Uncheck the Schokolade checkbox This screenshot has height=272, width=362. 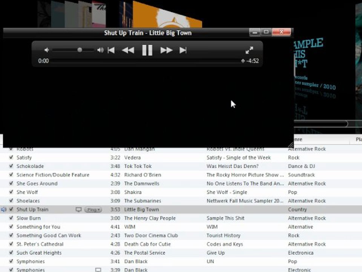tap(11, 166)
